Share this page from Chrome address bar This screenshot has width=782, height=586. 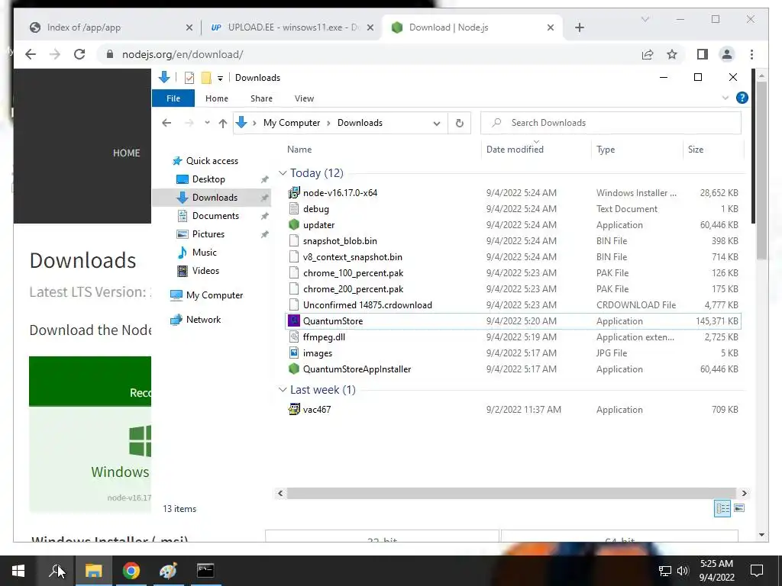[648, 54]
